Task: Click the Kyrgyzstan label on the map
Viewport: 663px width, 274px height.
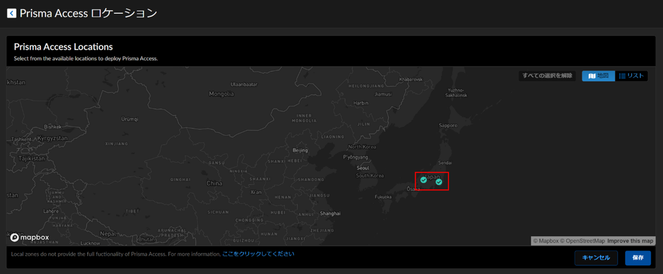Action: pos(53,139)
